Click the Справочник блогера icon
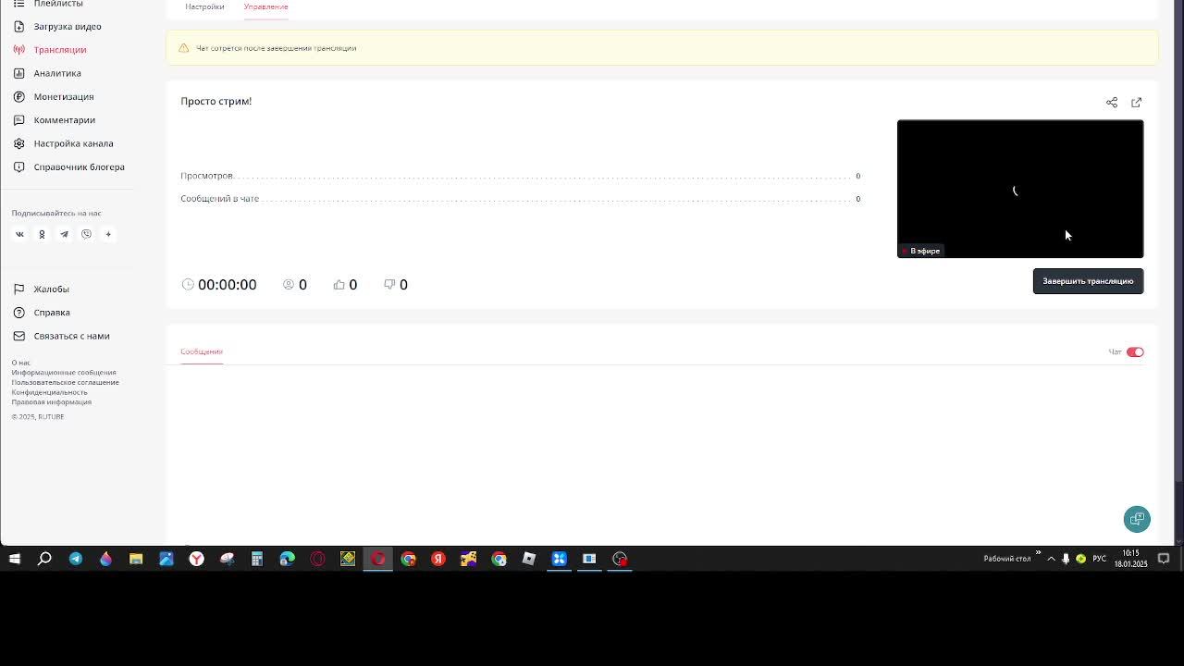 tap(18, 167)
